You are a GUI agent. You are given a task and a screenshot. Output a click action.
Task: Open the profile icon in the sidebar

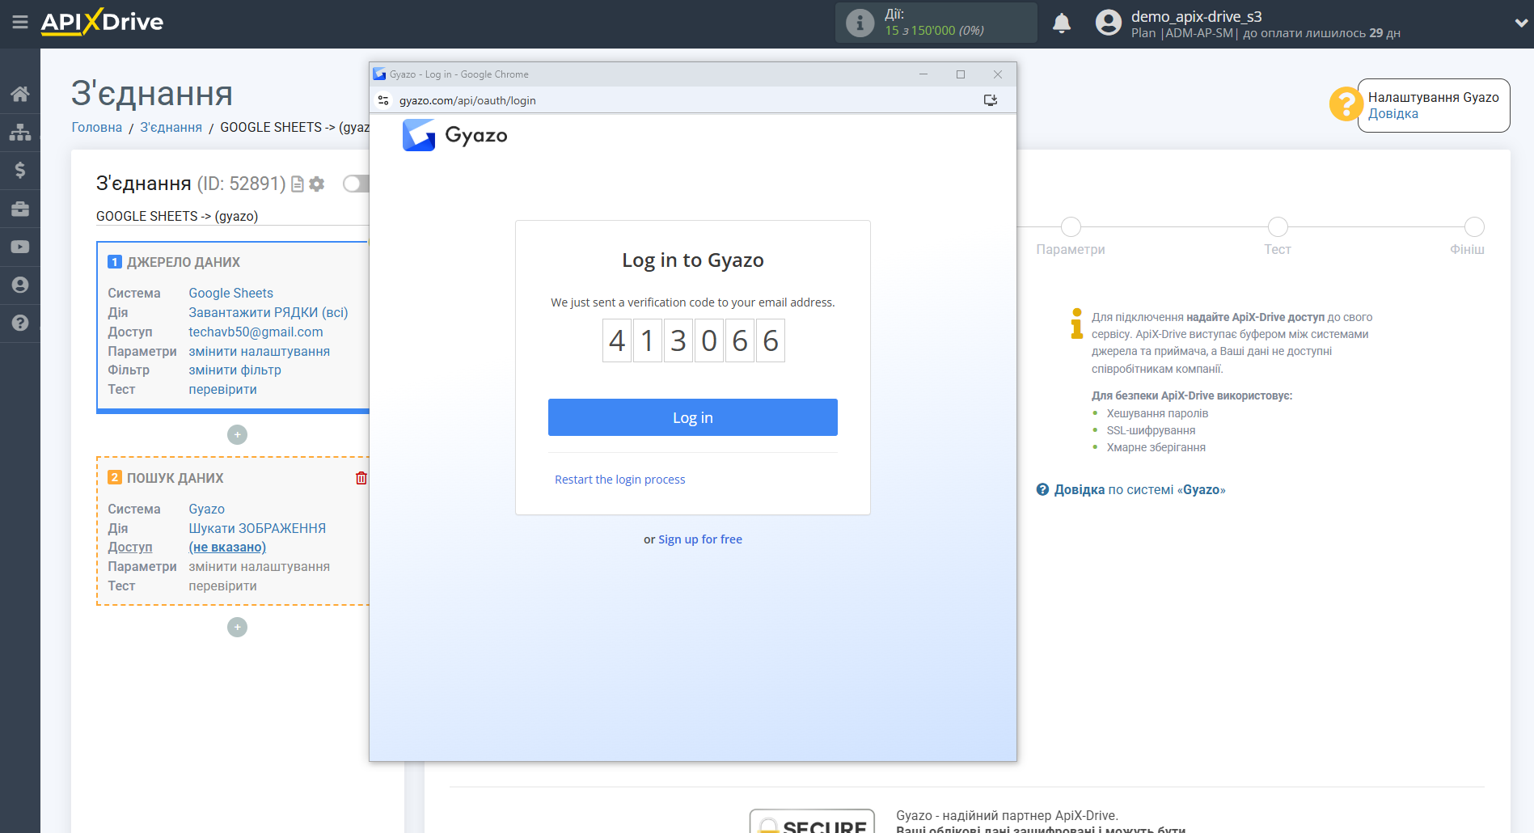tap(20, 285)
